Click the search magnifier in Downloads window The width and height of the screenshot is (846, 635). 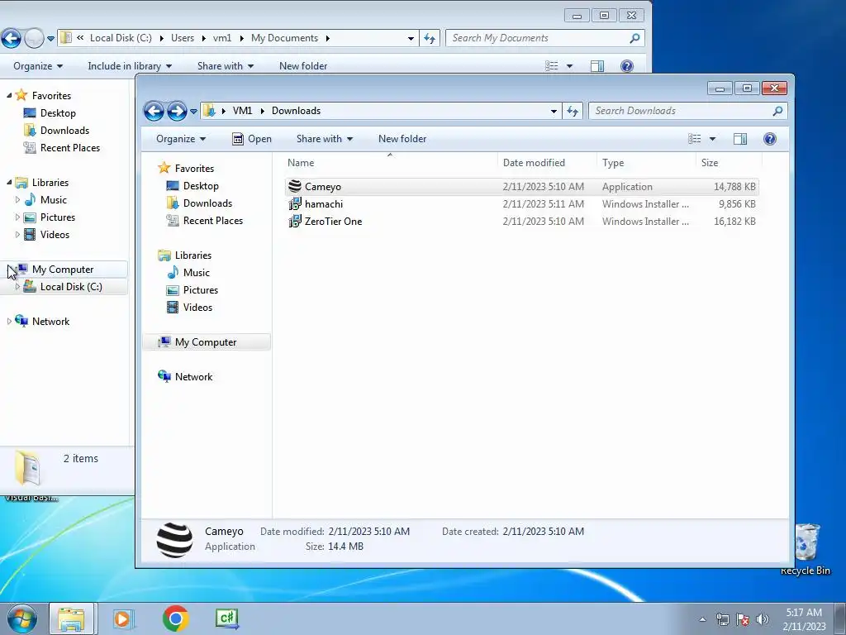click(777, 112)
